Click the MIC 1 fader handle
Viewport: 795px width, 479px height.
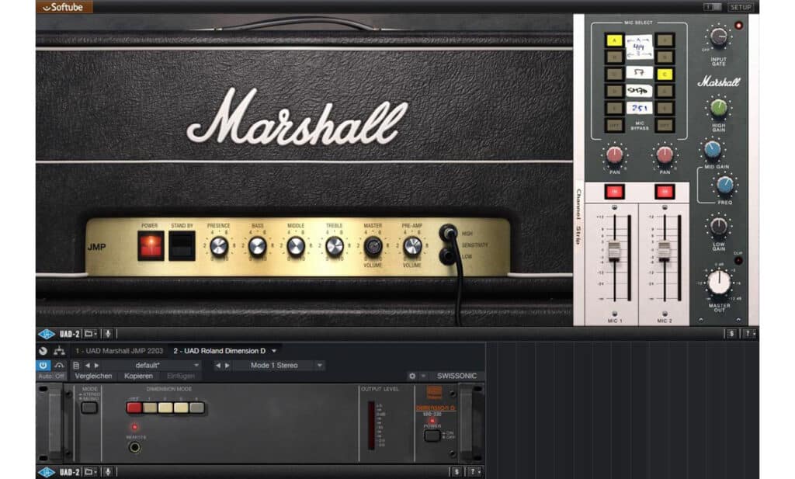coord(614,251)
